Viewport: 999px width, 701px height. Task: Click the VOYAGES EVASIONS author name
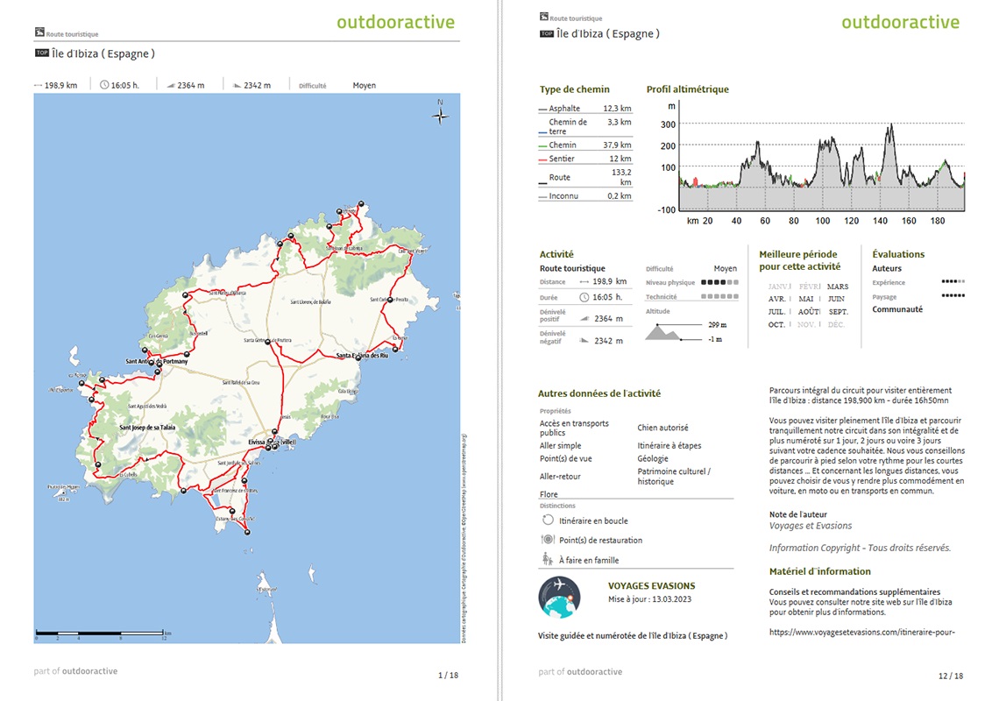click(652, 585)
